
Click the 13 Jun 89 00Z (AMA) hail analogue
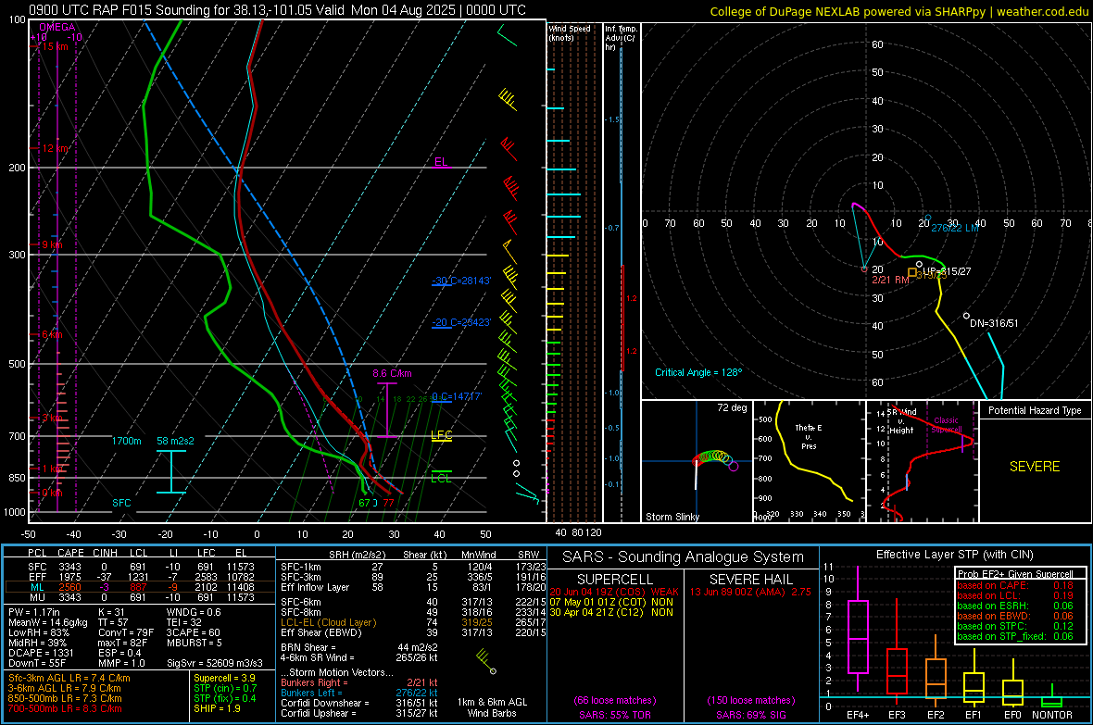[750, 592]
